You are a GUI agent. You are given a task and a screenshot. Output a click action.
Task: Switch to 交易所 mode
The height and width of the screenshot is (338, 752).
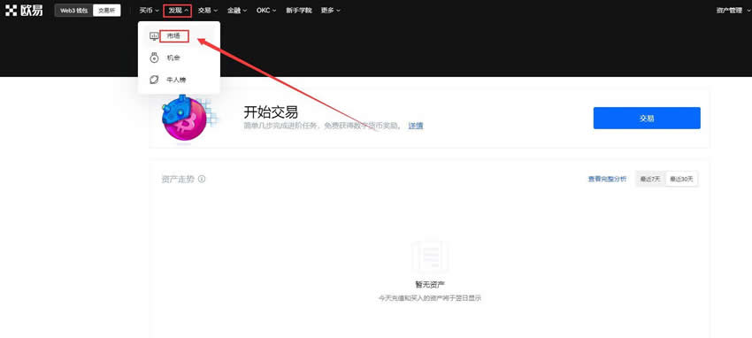(x=106, y=10)
